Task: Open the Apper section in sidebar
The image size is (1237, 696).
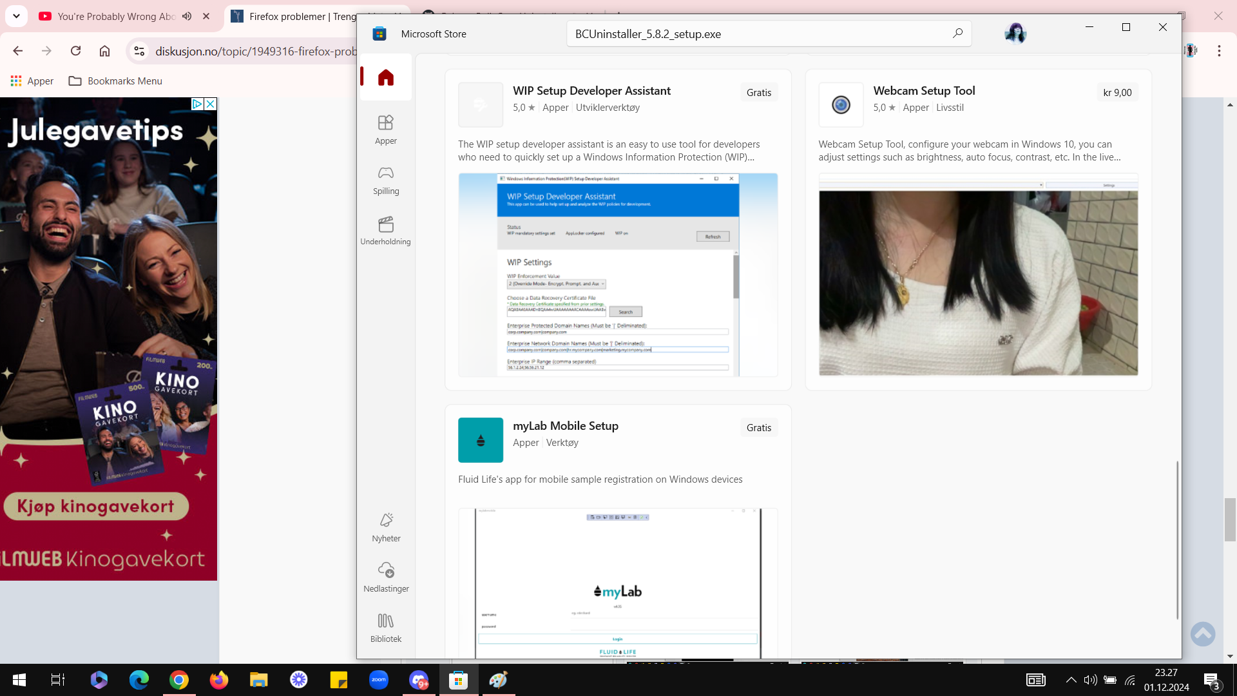Action: [x=386, y=129]
